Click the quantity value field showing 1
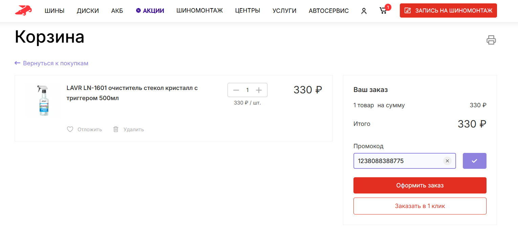Screen dimensions: 518x228 pyautogui.click(x=247, y=90)
